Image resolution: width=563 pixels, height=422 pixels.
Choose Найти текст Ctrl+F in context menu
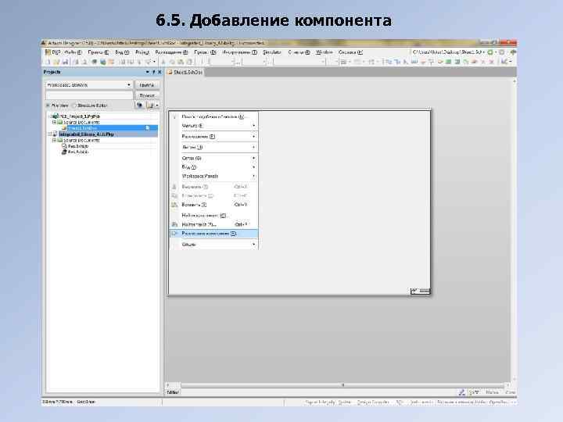[x=213, y=224]
